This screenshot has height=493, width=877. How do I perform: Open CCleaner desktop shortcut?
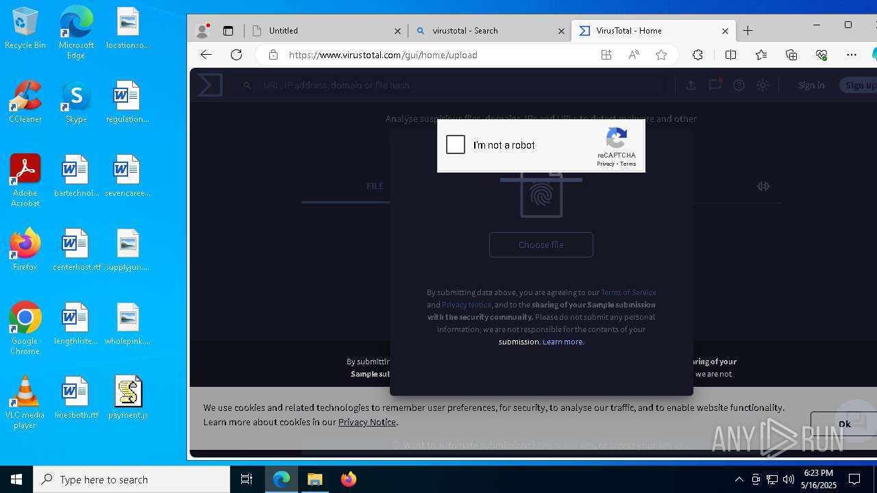[x=25, y=102]
